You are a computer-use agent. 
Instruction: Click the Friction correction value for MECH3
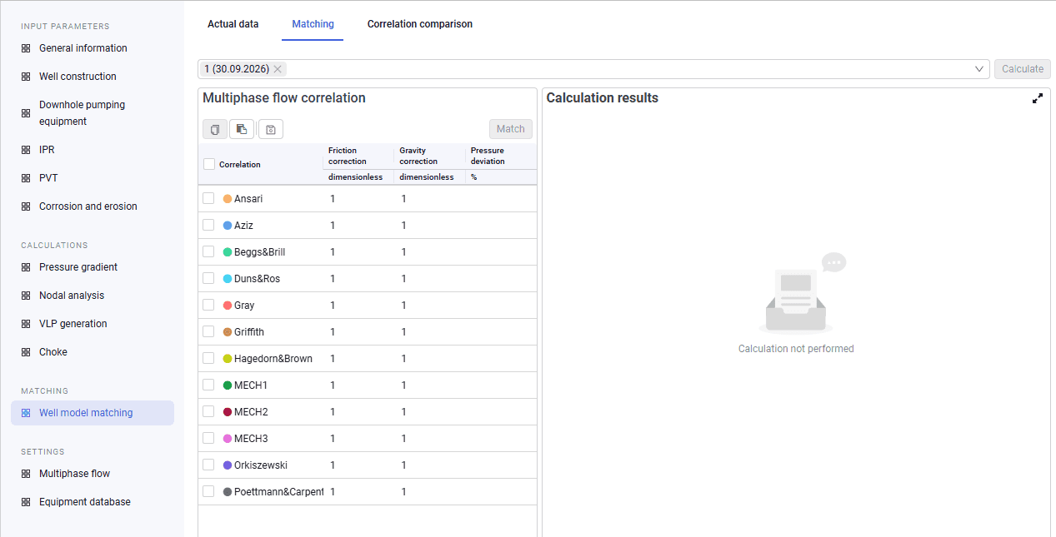[x=333, y=439]
